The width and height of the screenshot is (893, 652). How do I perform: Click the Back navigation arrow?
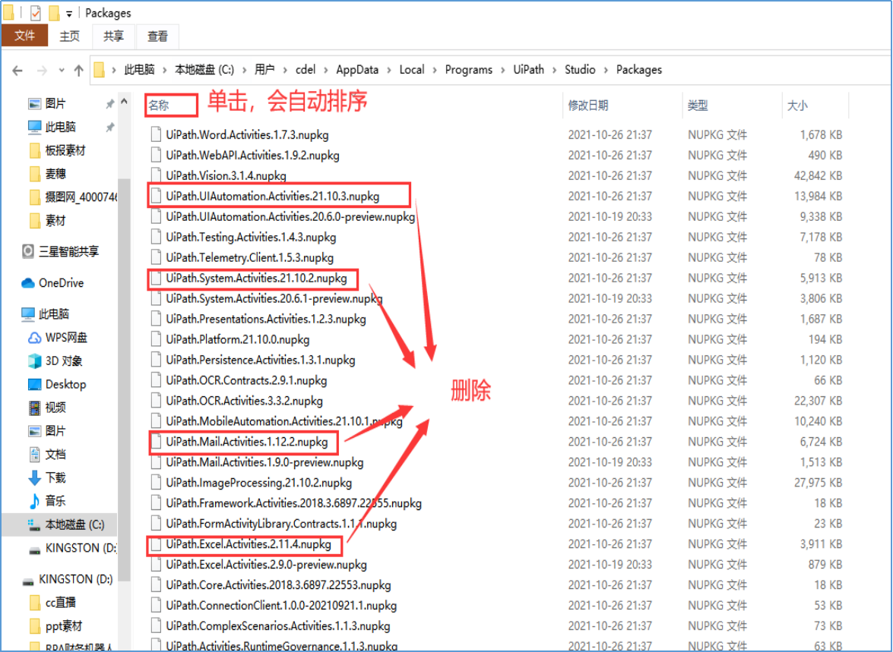17,71
